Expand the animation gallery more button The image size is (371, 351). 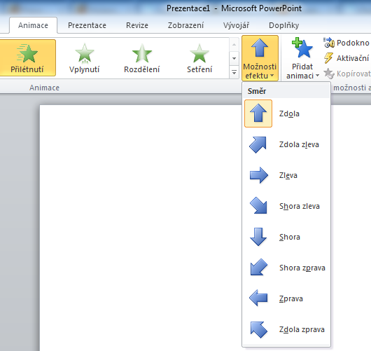[x=234, y=72]
